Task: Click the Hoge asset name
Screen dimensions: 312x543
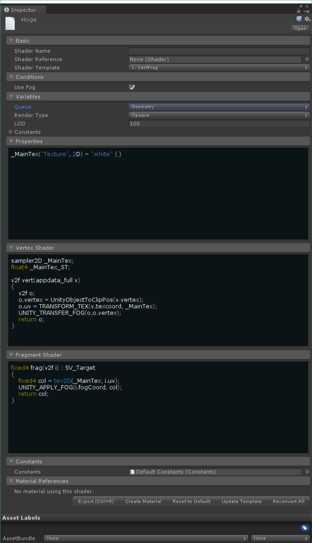Action: (x=29, y=20)
